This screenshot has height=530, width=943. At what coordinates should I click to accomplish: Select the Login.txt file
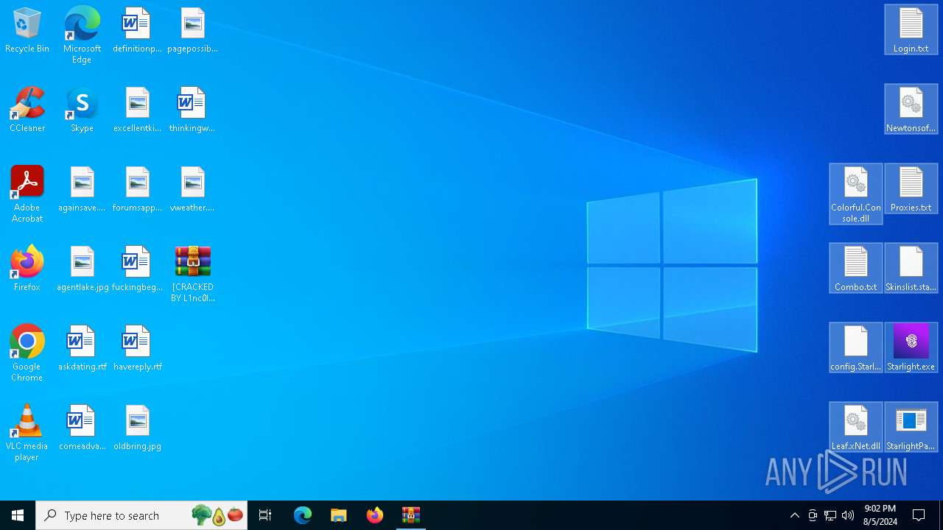(911, 29)
